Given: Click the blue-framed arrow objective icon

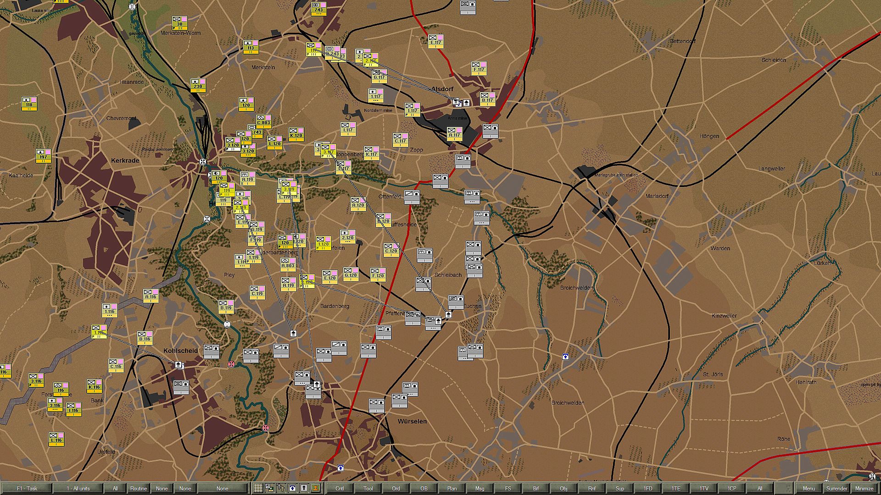Looking at the screenshot, I should pyautogui.click(x=292, y=488).
